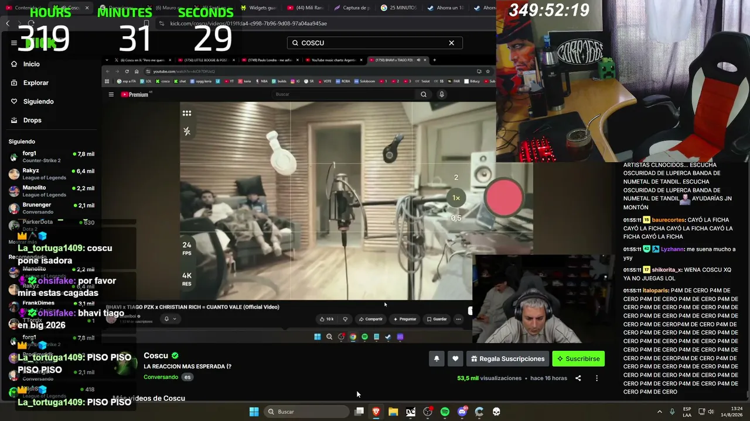Click the embedded YouTube search magnifier
The height and width of the screenshot is (421, 750).
(x=424, y=94)
